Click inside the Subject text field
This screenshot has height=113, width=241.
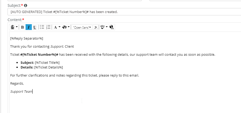tap(124, 12)
